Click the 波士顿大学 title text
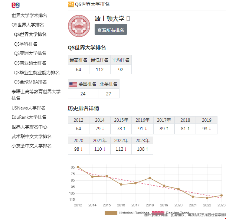Image resolution: width=226 pixels, height=219 pixels. pos(109,19)
